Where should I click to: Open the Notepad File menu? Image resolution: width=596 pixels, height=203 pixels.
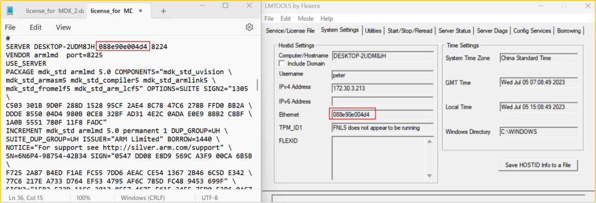(x=10, y=27)
